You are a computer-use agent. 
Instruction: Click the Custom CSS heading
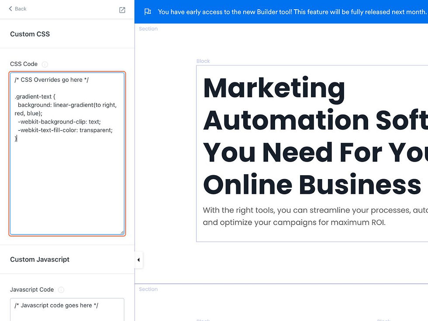[30, 34]
